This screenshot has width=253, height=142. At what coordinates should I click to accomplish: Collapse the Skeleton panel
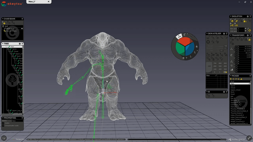[x=231, y=16]
